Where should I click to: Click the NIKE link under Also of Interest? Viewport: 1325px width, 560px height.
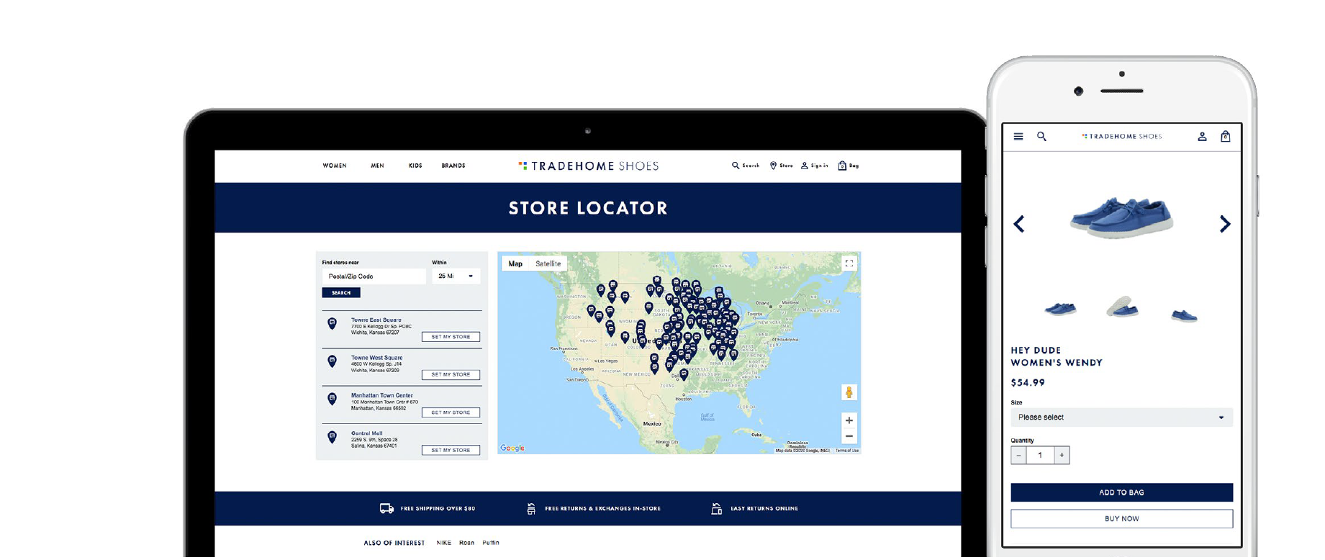tap(443, 543)
